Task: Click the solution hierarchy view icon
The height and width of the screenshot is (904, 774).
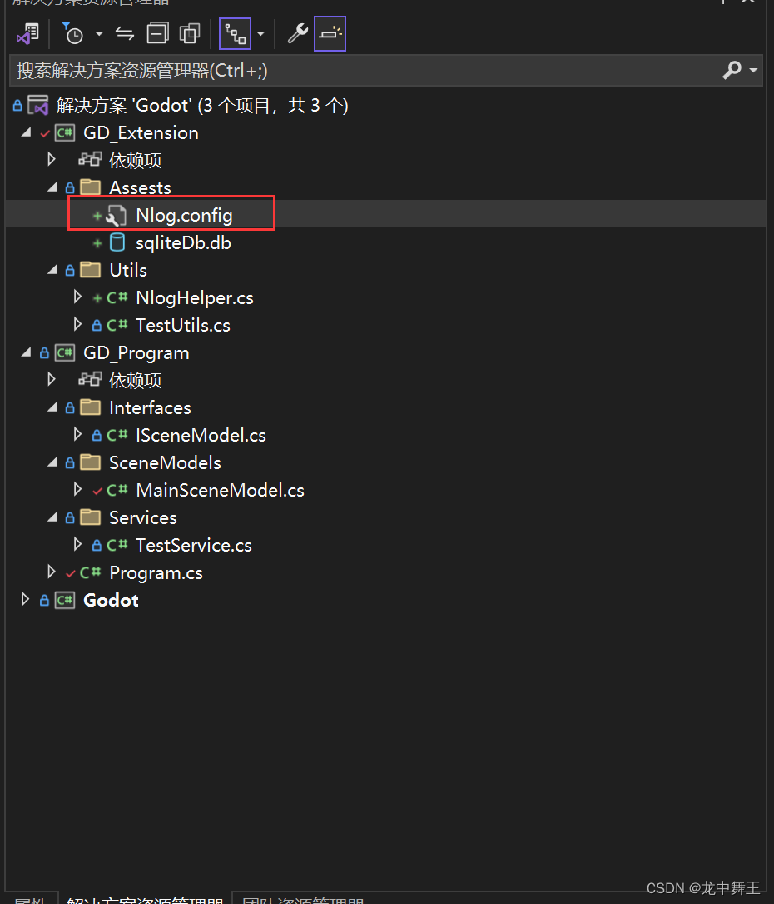Action: [235, 33]
